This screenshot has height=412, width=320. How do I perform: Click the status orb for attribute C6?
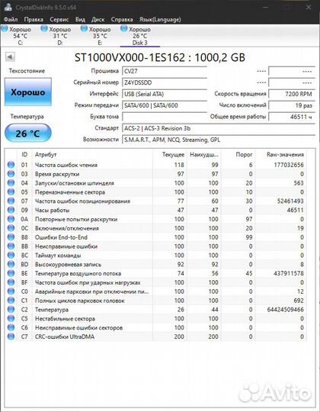[x=11, y=327]
